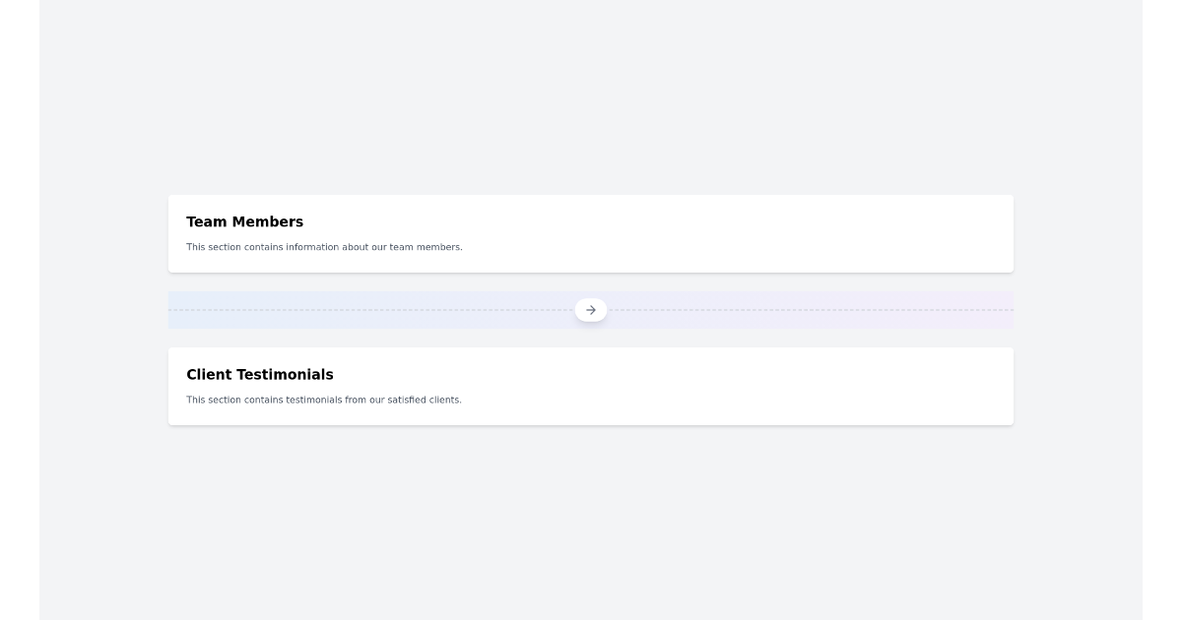Viewport: 1182px width, 620px height.
Task: Select the right half of the dashed divider
Action: pos(808,310)
